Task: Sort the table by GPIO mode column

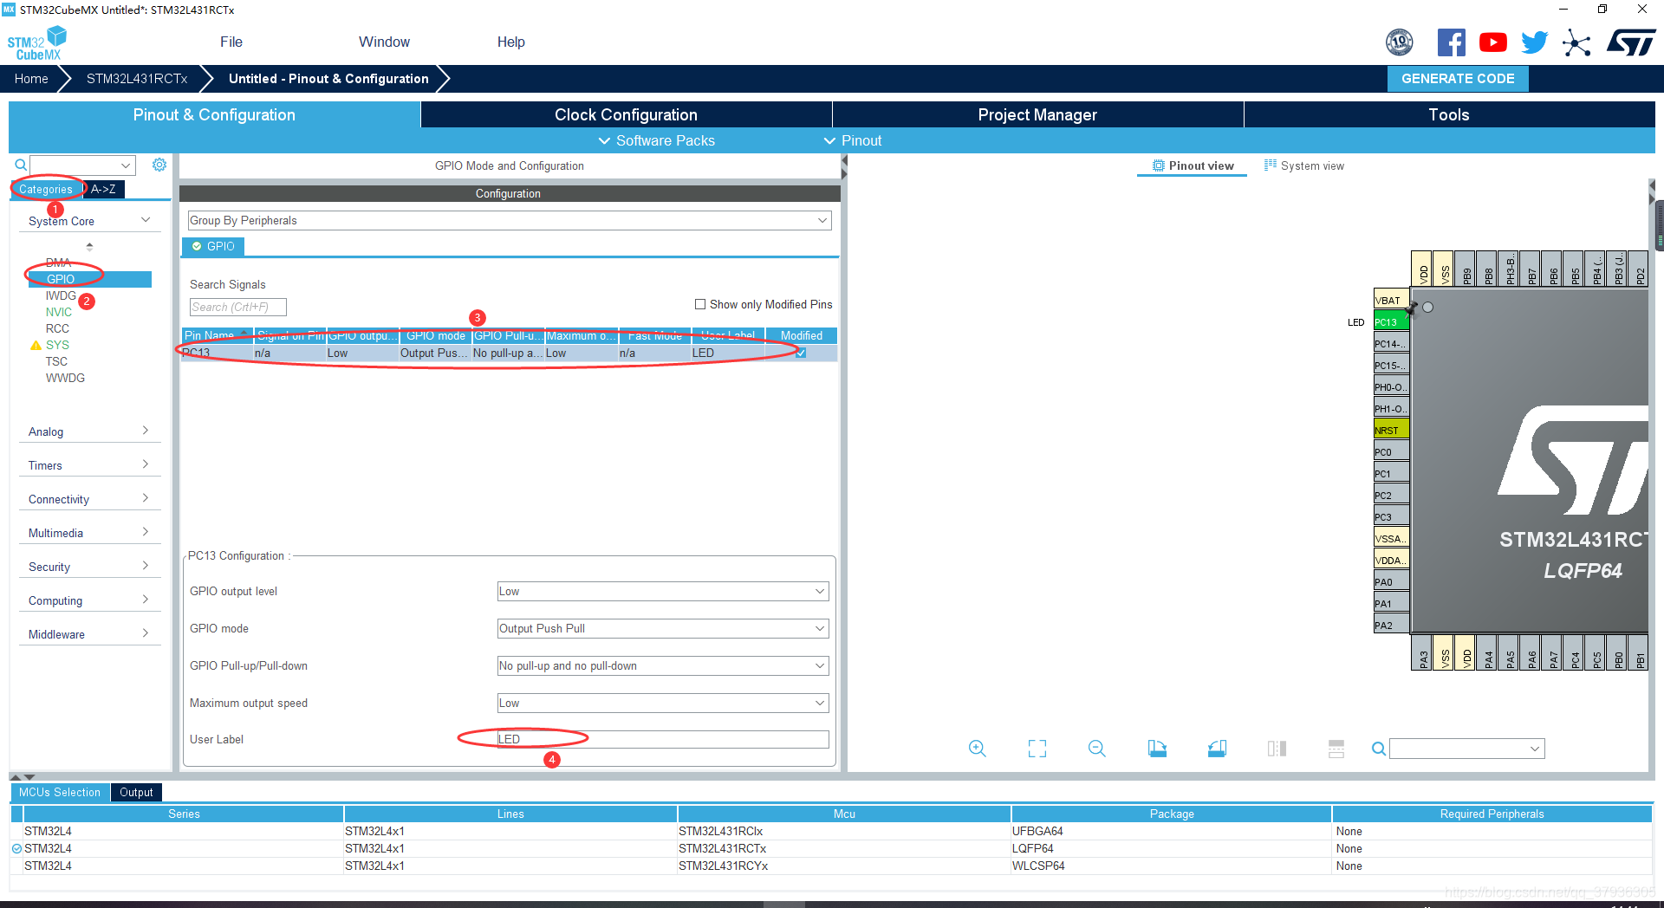Action: (x=435, y=335)
